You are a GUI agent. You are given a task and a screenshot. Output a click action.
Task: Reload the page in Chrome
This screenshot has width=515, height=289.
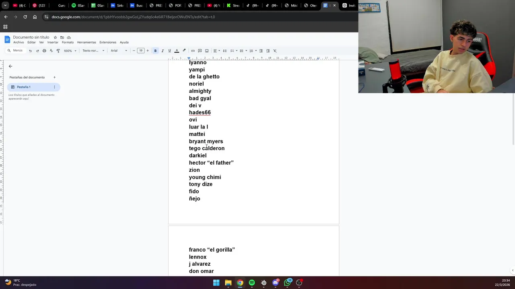[x=25, y=17]
